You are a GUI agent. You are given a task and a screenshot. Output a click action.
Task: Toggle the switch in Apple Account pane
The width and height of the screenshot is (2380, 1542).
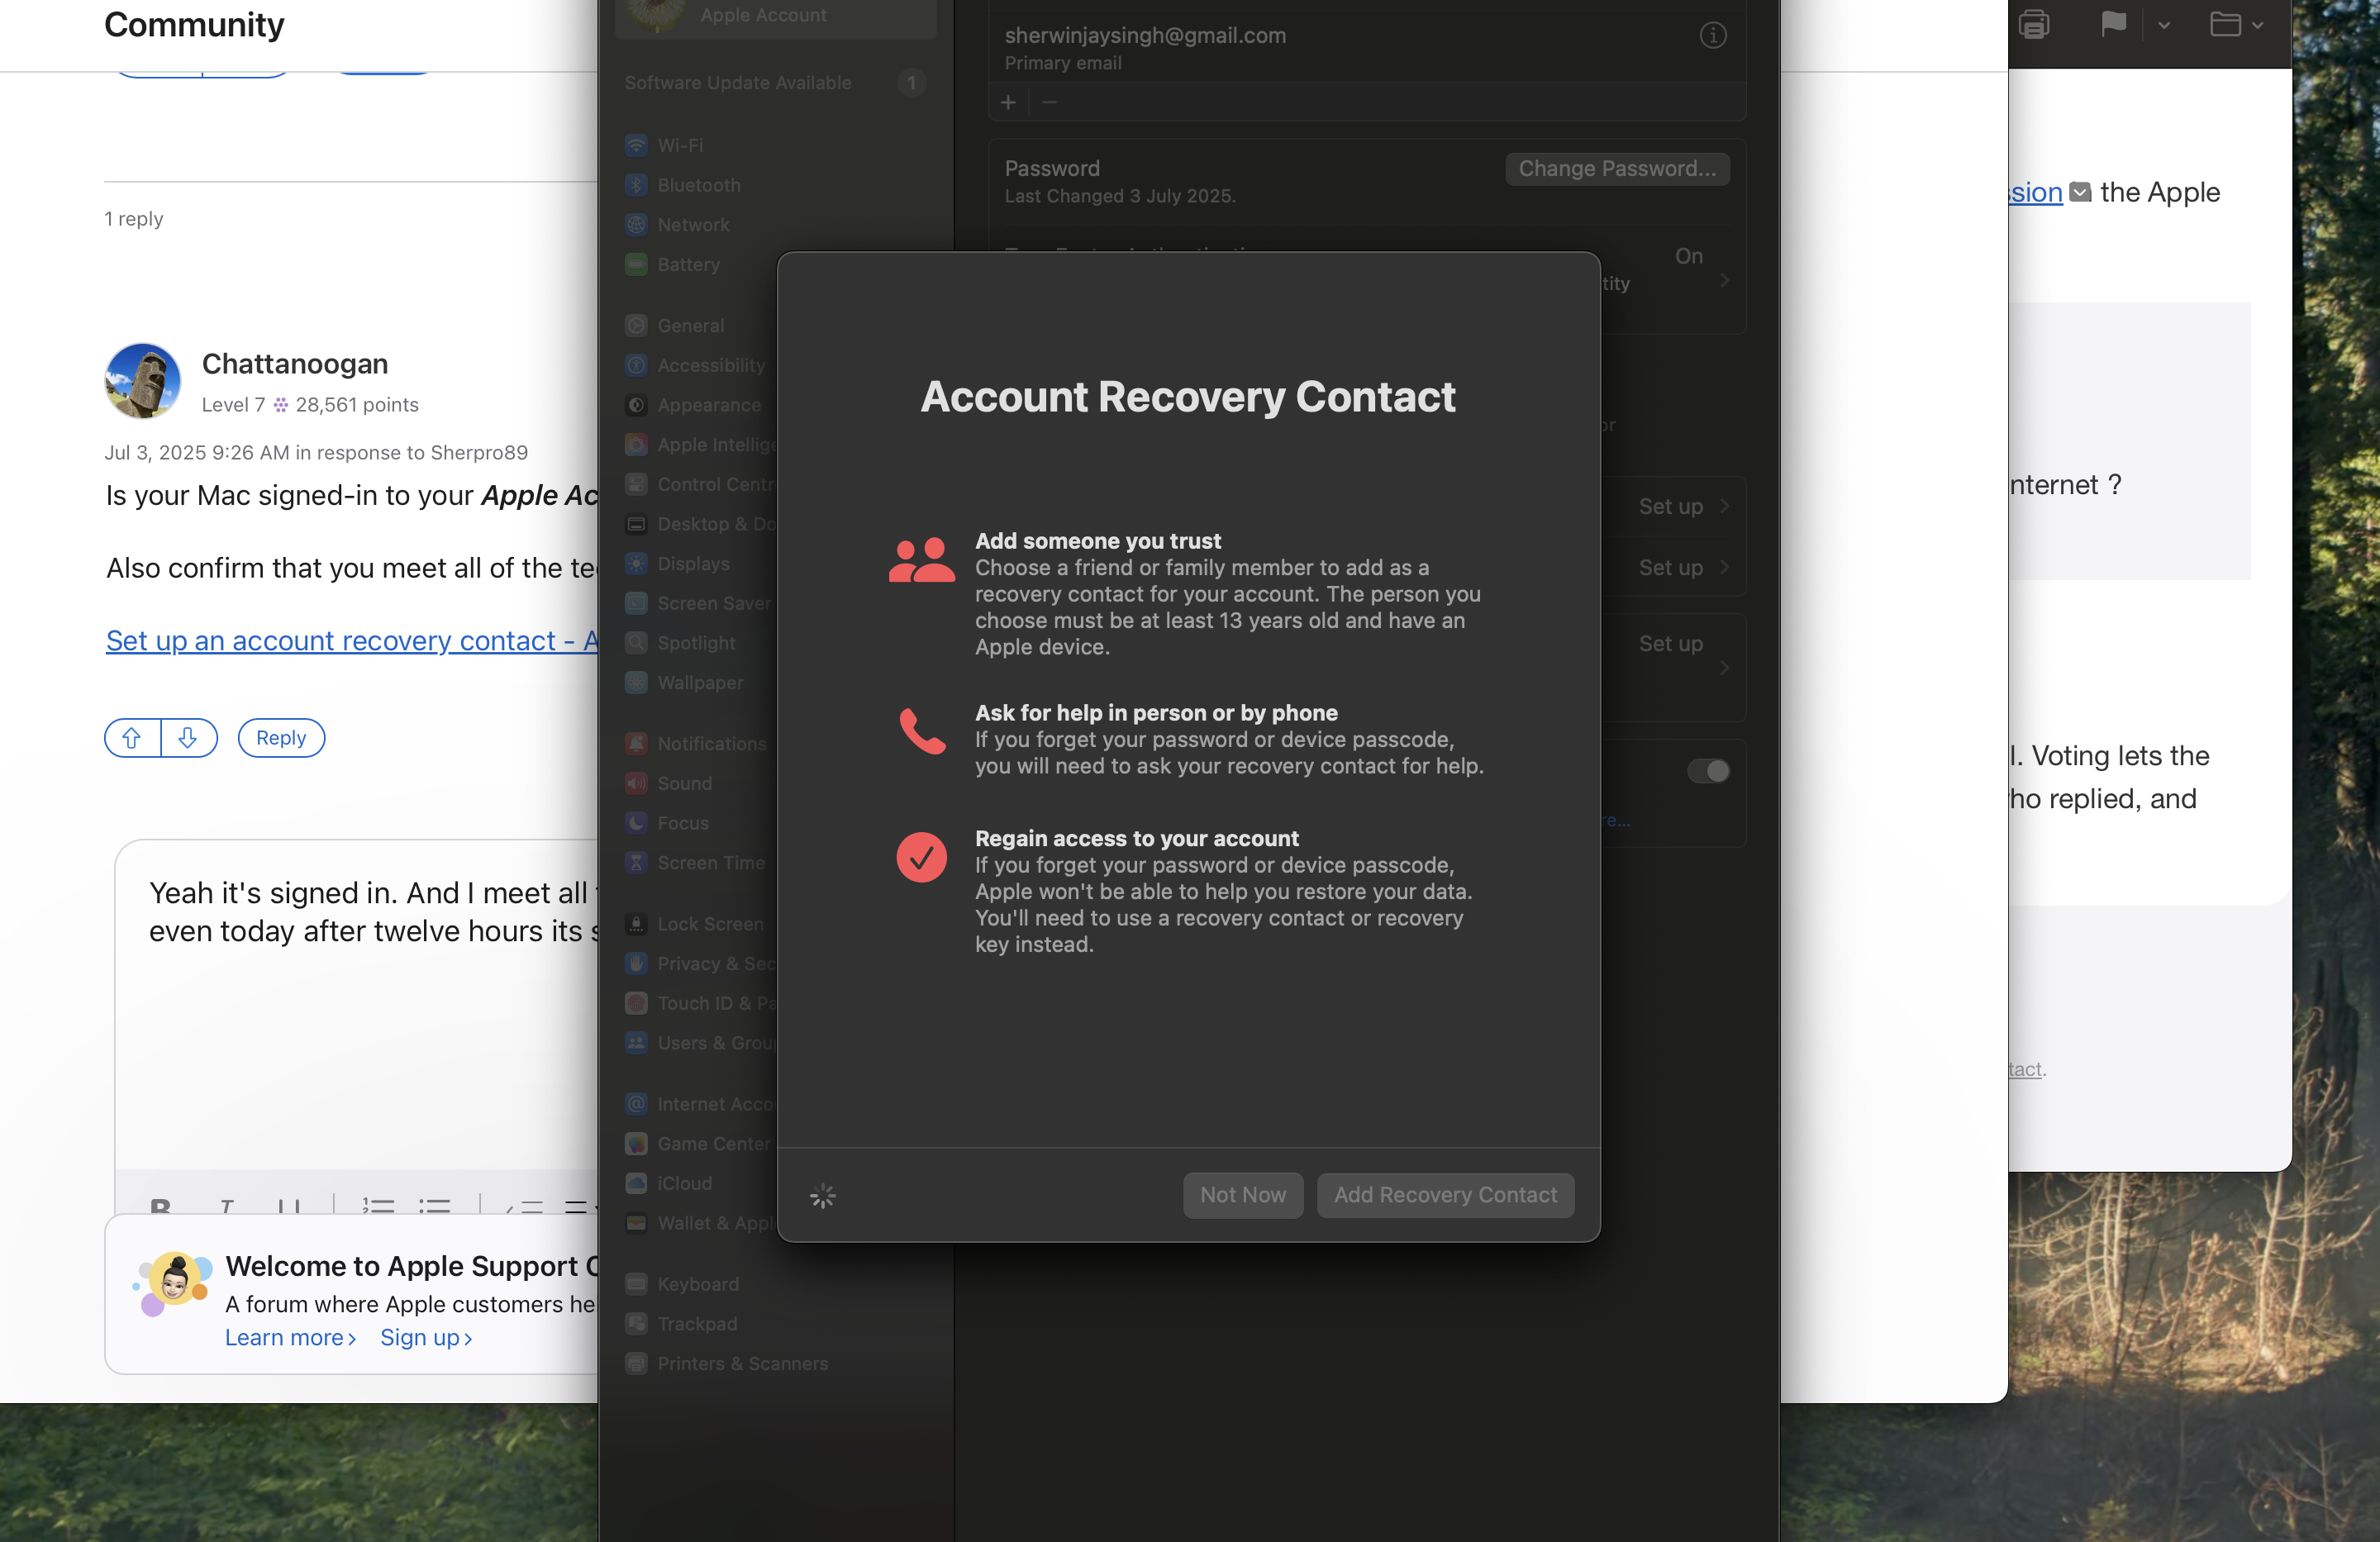[1707, 771]
